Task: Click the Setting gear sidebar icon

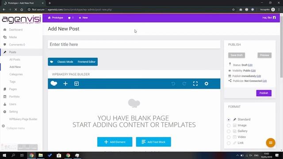Action: point(5,112)
